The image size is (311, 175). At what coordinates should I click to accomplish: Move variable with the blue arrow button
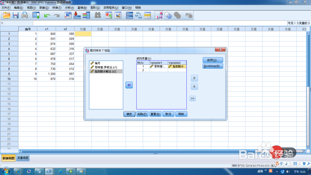tap(129, 85)
